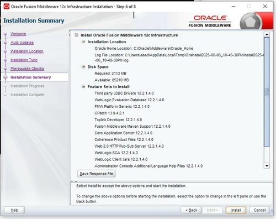Image resolution: width=276 pixels, height=219 pixels.
Task: Click the vertical scrollbar thumb
Action: 267,92
